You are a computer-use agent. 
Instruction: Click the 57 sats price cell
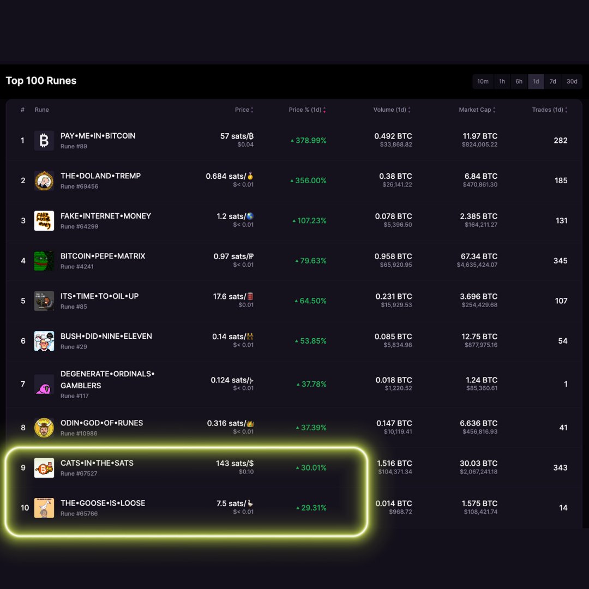point(237,140)
